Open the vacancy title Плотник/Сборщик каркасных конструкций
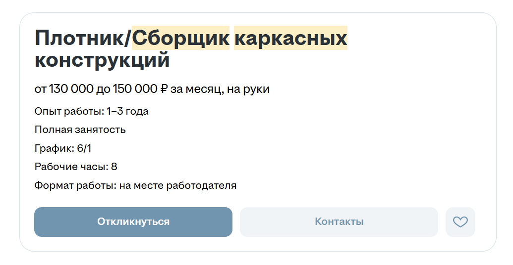Image resolution: width=513 pixels, height=265 pixels. coord(191,49)
